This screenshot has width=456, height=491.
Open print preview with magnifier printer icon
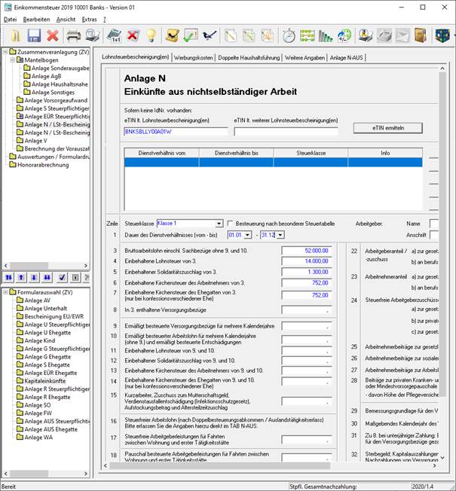(x=93, y=35)
